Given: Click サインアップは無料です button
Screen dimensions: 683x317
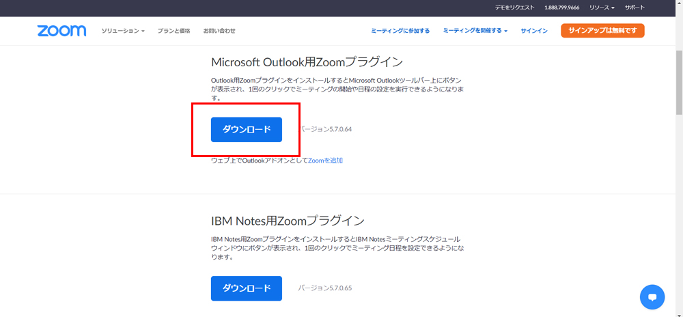Looking at the screenshot, I should click(x=602, y=31).
